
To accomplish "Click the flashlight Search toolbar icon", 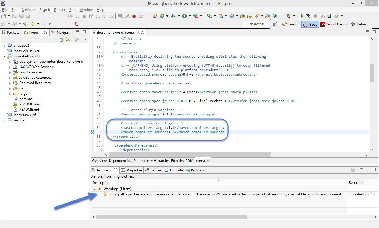I will pos(256,16).
